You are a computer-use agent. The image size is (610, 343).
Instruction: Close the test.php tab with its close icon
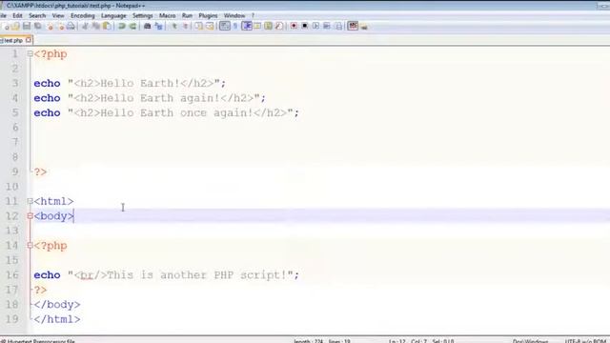click(x=29, y=40)
